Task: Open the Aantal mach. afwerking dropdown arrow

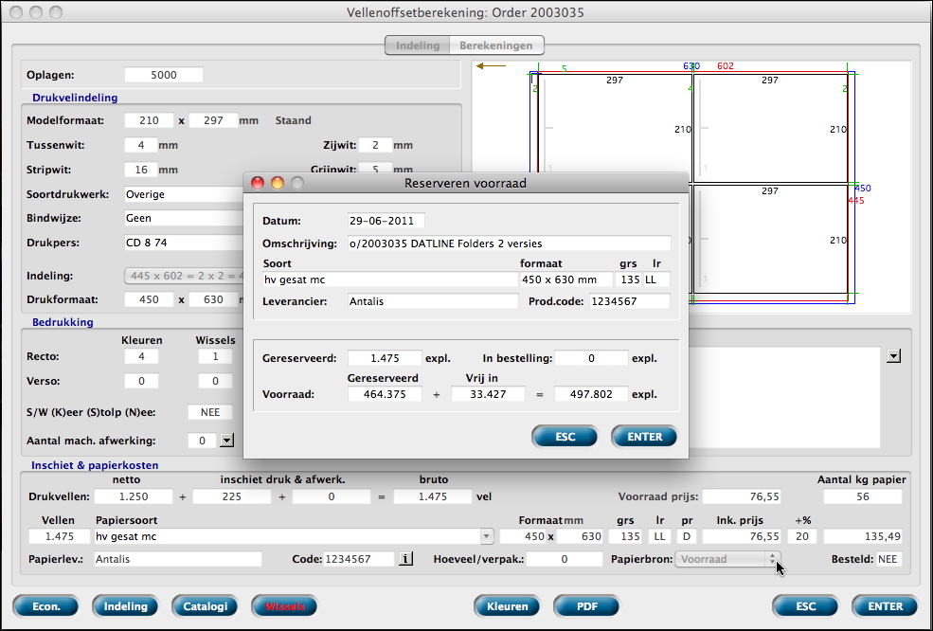Action: 226,441
